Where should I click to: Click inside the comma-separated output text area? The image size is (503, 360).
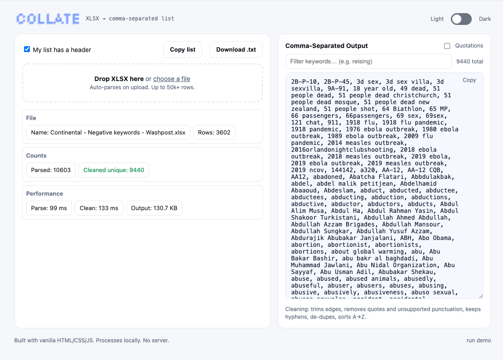376,190
